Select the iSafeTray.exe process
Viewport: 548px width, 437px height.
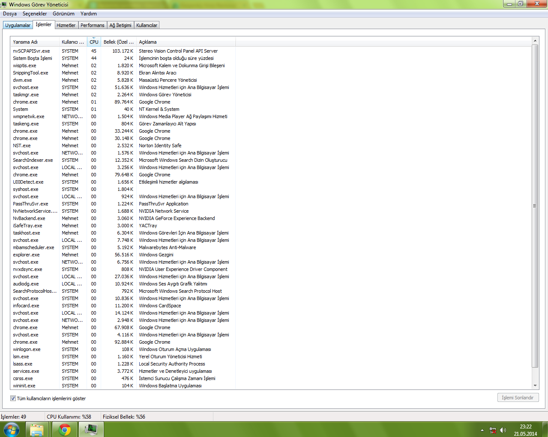[x=123, y=226]
